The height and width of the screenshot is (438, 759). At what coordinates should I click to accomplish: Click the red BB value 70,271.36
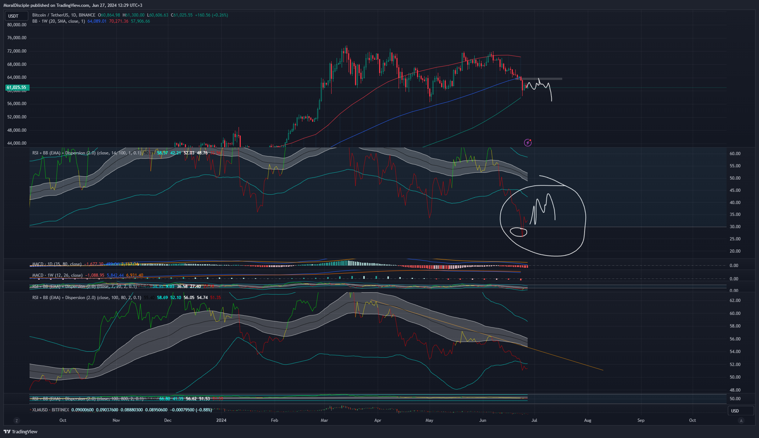pos(119,21)
